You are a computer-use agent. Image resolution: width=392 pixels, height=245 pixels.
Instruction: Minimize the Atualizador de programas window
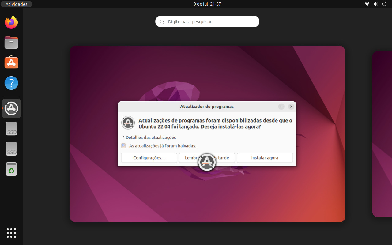point(281,107)
